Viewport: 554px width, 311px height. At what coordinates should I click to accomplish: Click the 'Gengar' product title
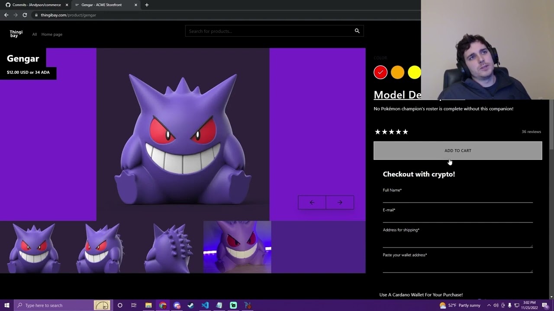coord(23,59)
